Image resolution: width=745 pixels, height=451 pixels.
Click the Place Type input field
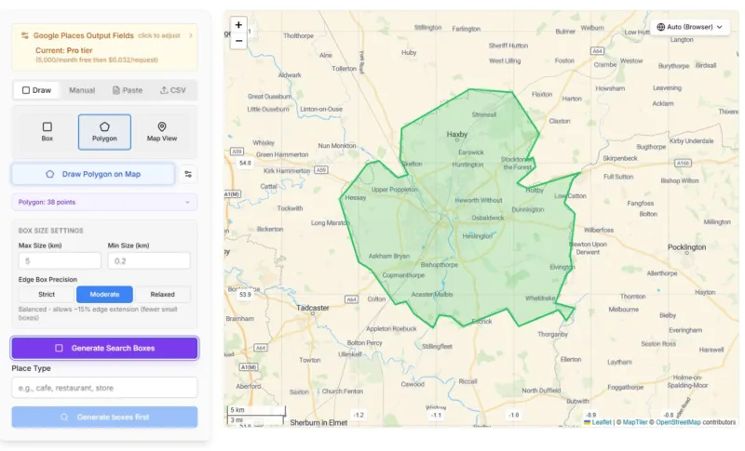[104, 388]
